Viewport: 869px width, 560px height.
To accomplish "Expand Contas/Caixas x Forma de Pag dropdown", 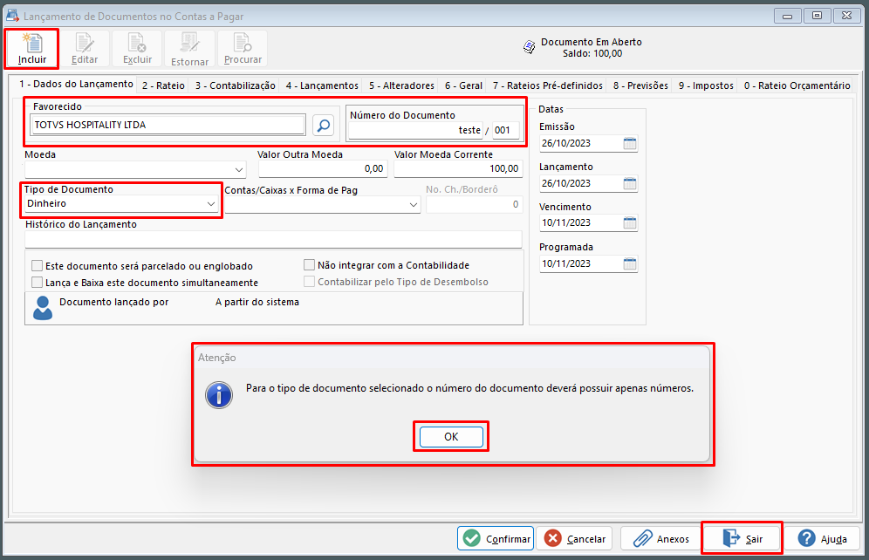I will pyautogui.click(x=414, y=205).
